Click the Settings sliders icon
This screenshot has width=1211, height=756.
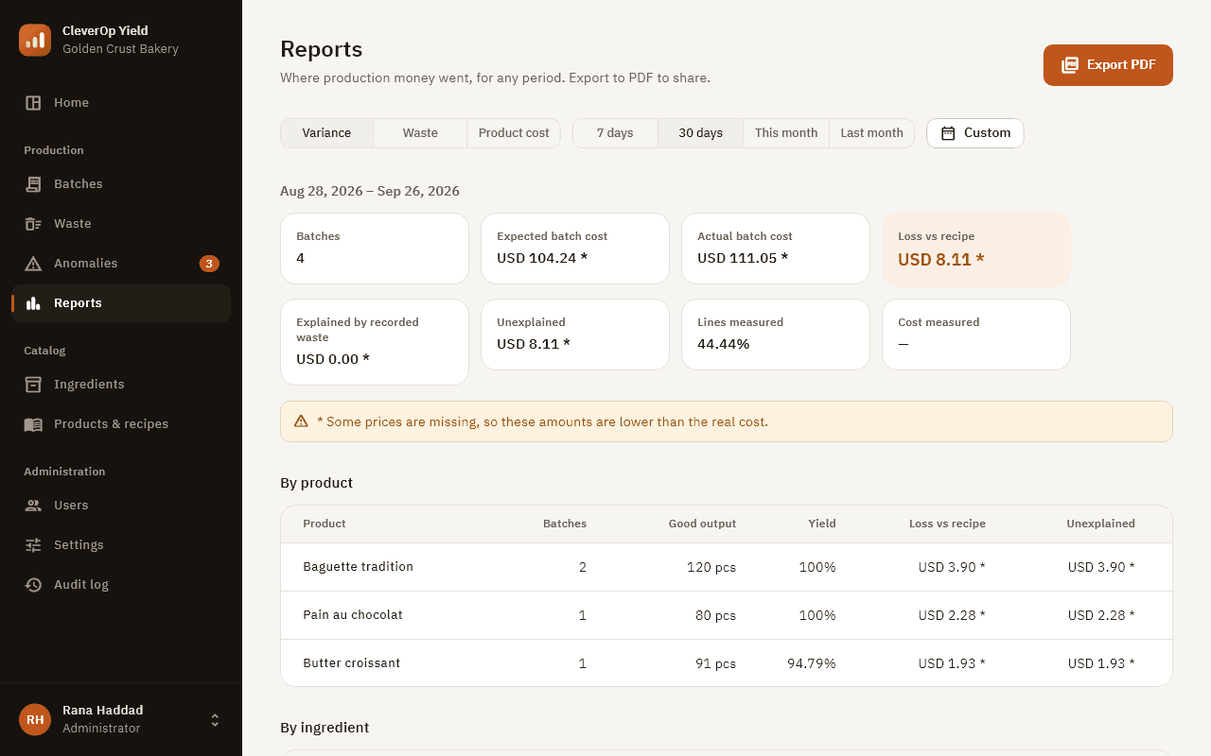click(33, 545)
